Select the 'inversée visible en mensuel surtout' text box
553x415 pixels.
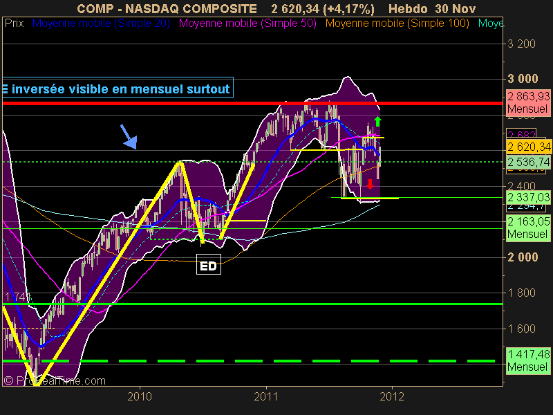coord(118,87)
